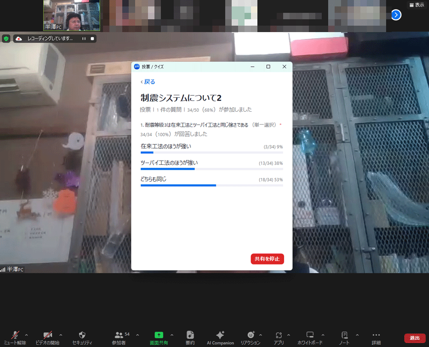This screenshot has height=347, width=429.
Task: Expand video options arrow beside camera
Action: (60, 335)
